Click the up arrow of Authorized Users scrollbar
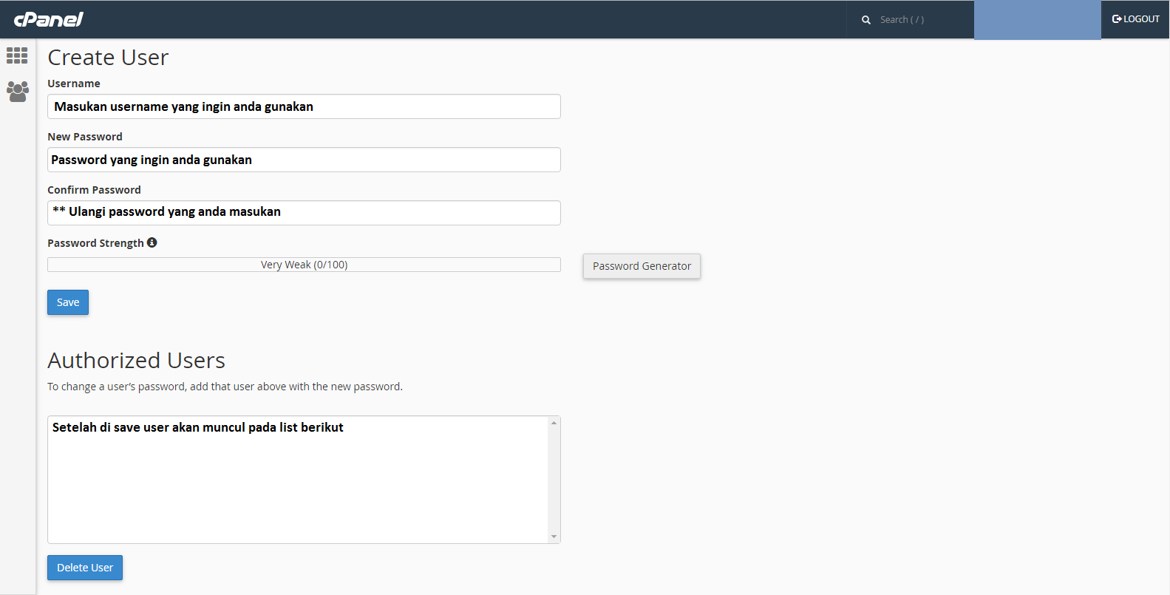This screenshot has width=1170, height=595. [554, 423]
